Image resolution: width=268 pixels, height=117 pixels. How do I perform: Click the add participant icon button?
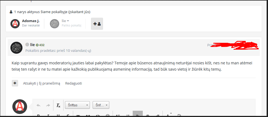pyautogui.click(x=97, y=24)
